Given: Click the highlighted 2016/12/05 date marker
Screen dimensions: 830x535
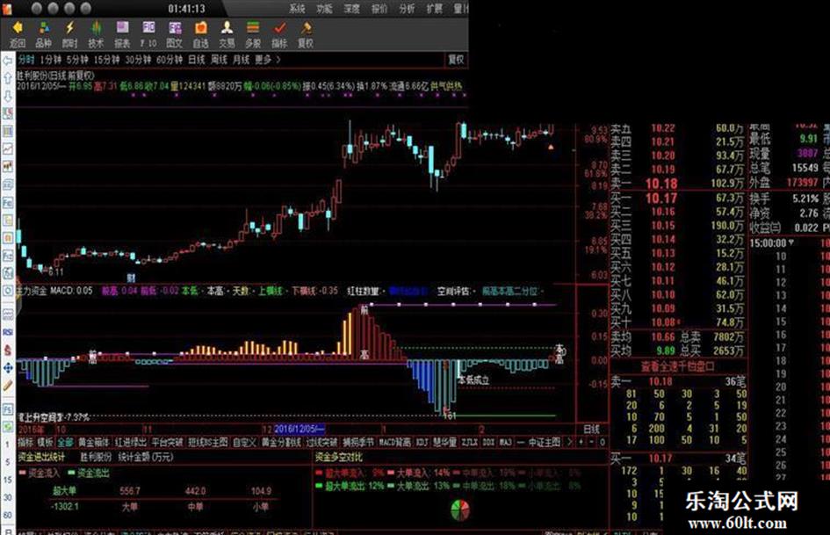Looking at the screenshot, I should 300,429.
